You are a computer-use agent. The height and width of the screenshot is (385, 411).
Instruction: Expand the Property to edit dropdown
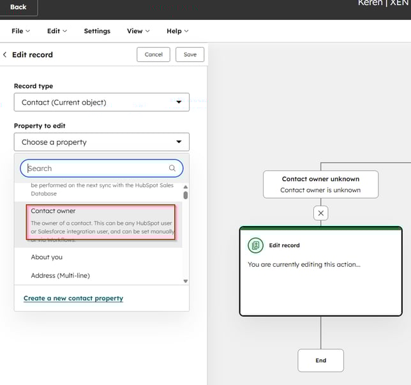pyautogui.click(x=101, y=142)
